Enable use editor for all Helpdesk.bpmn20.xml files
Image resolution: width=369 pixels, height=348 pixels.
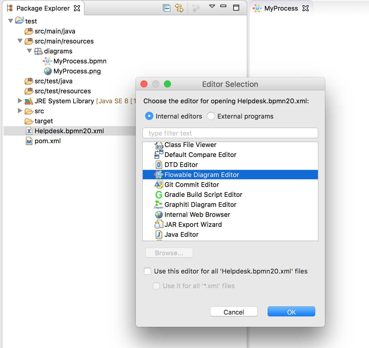[147, 271]
